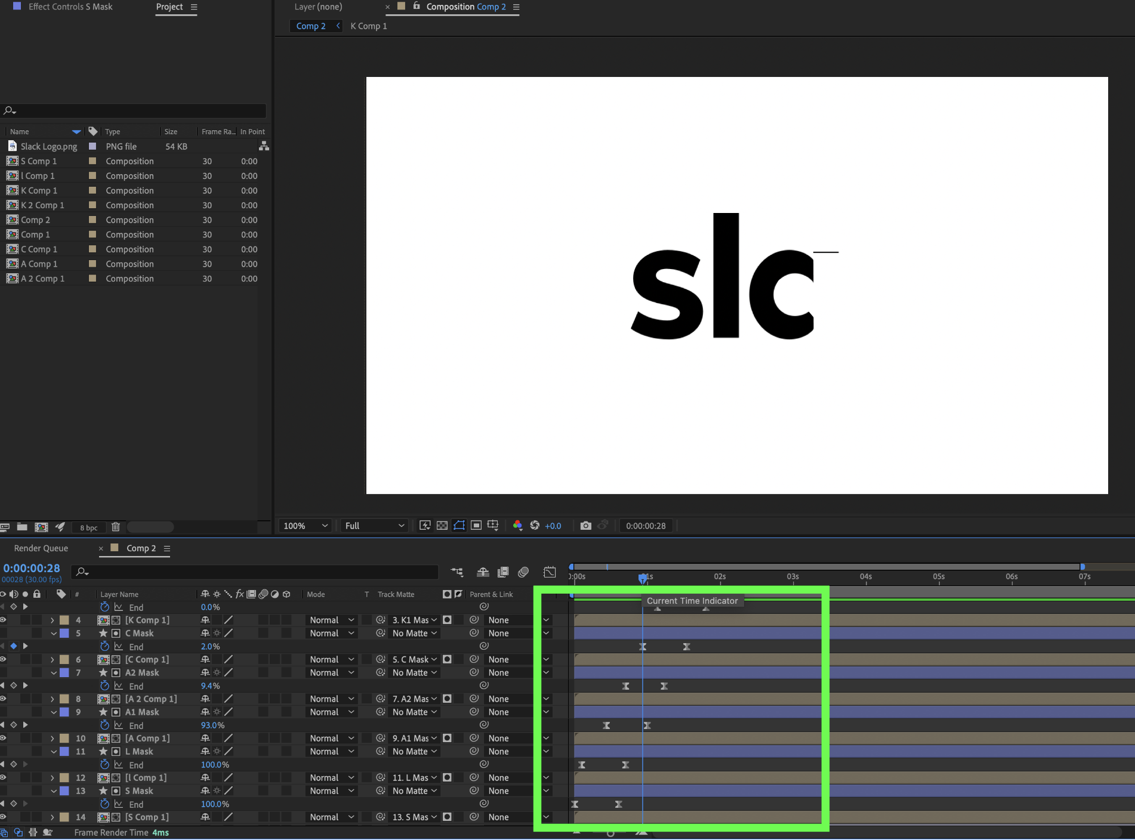Open project flowchart view icon

264,146
